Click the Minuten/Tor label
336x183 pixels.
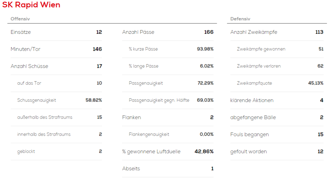pyautogui.click(x=26, y=49)
